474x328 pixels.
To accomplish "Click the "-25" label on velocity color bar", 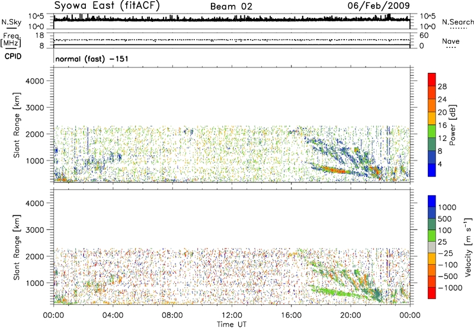I will 445,253.
